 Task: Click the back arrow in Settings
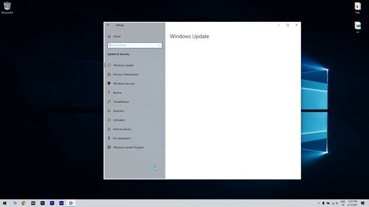tap(108, 25)
